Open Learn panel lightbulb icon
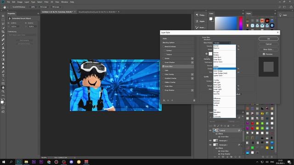Screen dimensions: 294x165 tap(280, 15)
